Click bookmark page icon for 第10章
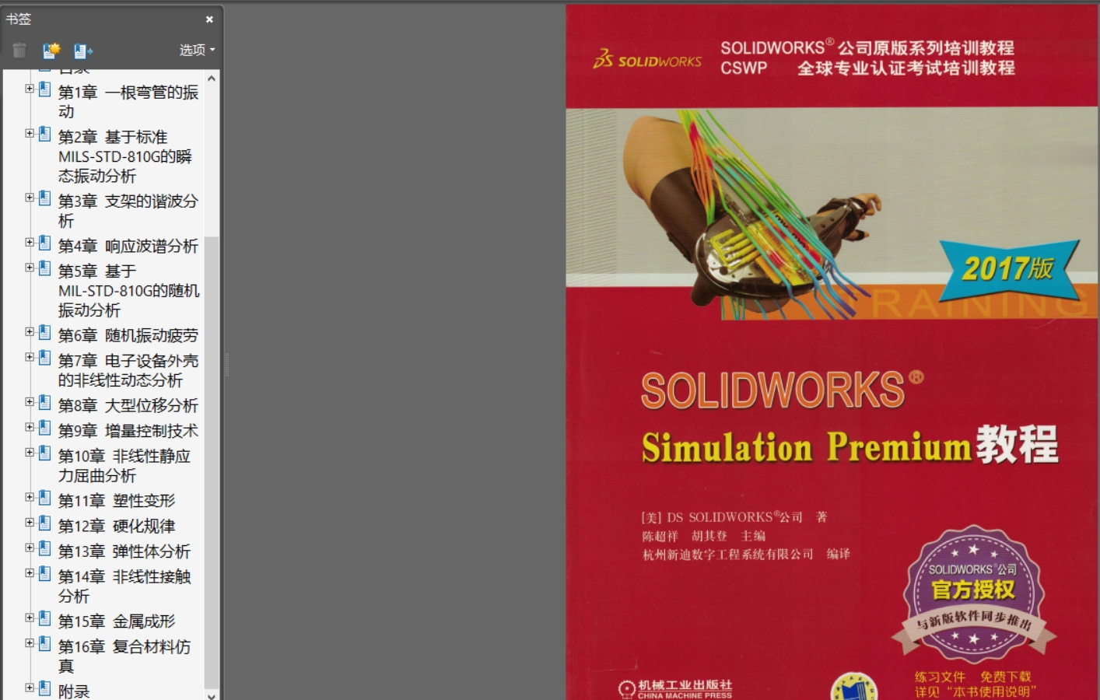1100x700 pixels. [45, 453]
